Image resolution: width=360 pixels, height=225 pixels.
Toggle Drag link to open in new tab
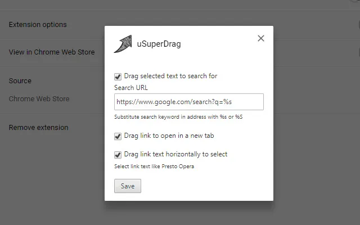point(118,136)
